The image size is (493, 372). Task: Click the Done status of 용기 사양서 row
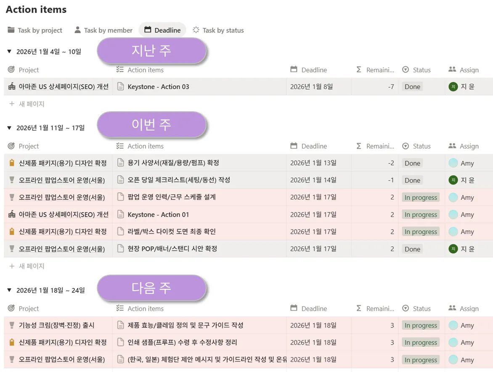(x=412, y=163)
